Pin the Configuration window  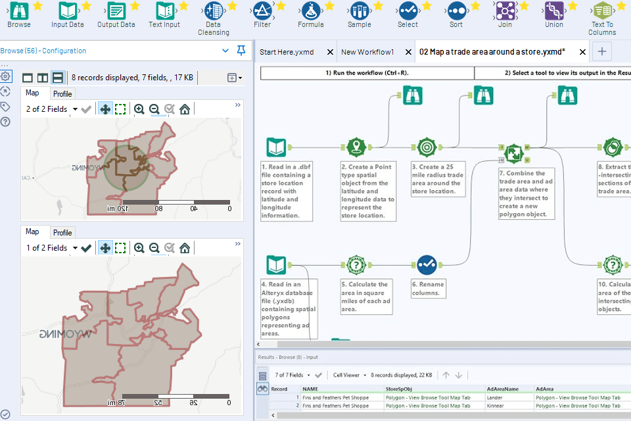click(241, 51)
